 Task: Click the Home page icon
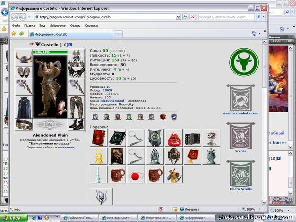tap(254, 34)
